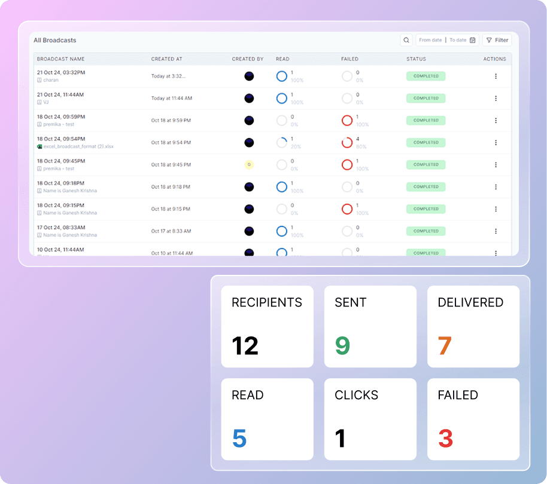The width and height of the screenshot is (547, 484).
Task: Open the actions menu for the charan broadcast
Action: coord(495,76)
